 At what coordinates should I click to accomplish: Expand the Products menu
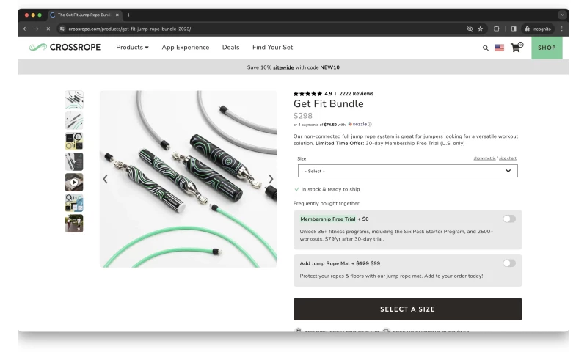(x=132, y=48)
